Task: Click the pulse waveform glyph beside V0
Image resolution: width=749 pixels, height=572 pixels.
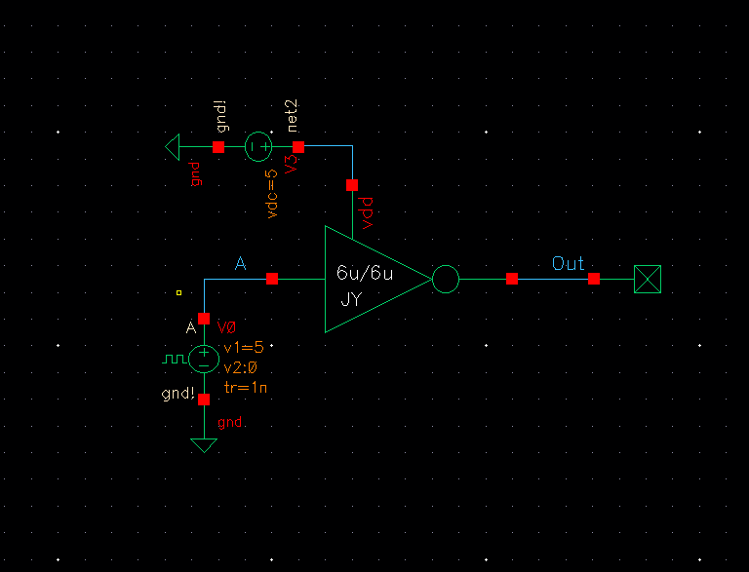Action: tap(175, 359)
